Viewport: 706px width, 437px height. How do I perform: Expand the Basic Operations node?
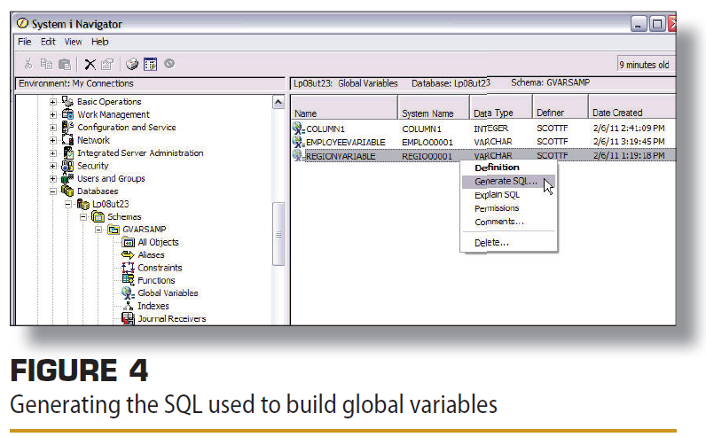coord(52,102)
